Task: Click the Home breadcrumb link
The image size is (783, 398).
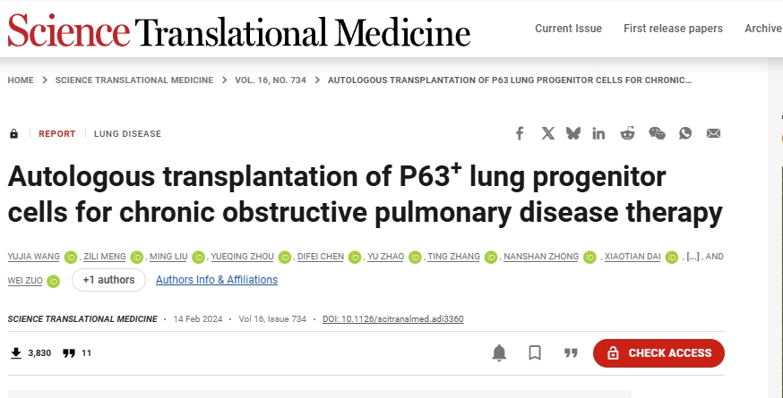Action: 21,80
